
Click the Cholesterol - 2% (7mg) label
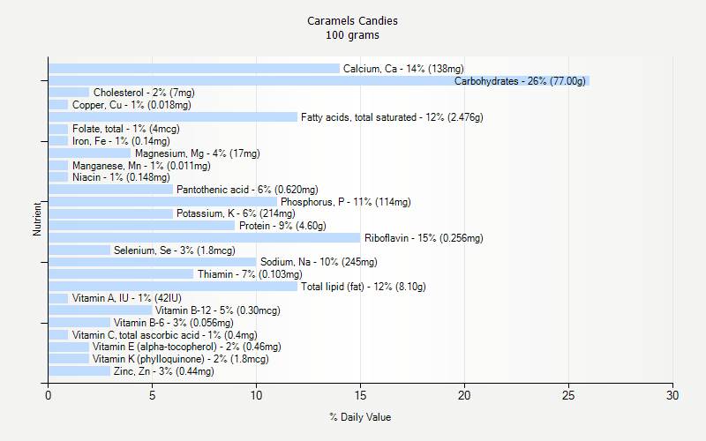pyautogui.click(x=144, y=93)
